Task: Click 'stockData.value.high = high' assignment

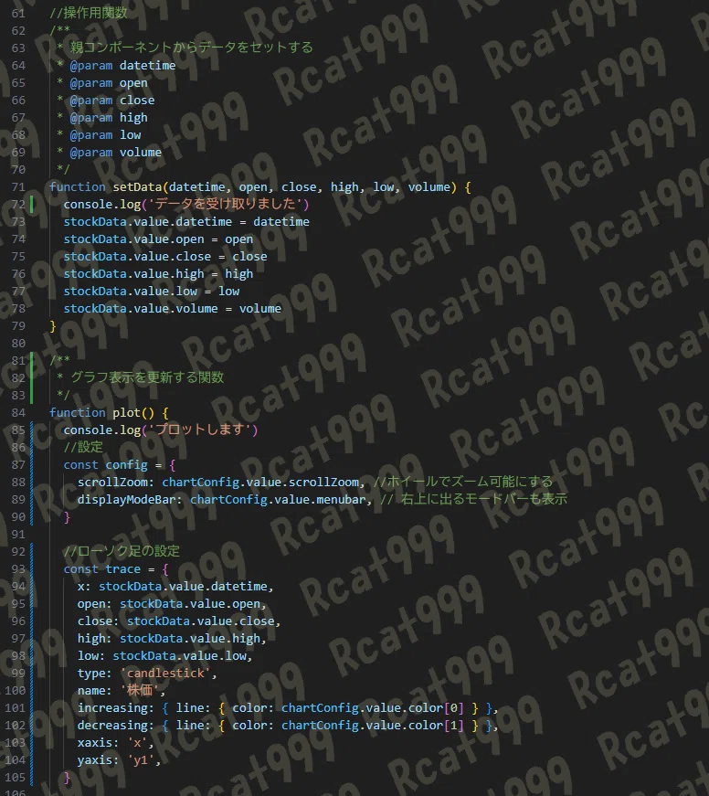Action: (158, 273)
